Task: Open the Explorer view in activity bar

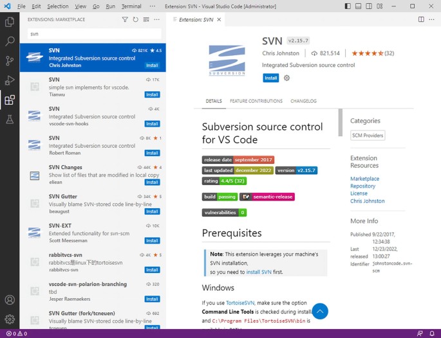Action: pyautogui.click(x=10, y=22)
